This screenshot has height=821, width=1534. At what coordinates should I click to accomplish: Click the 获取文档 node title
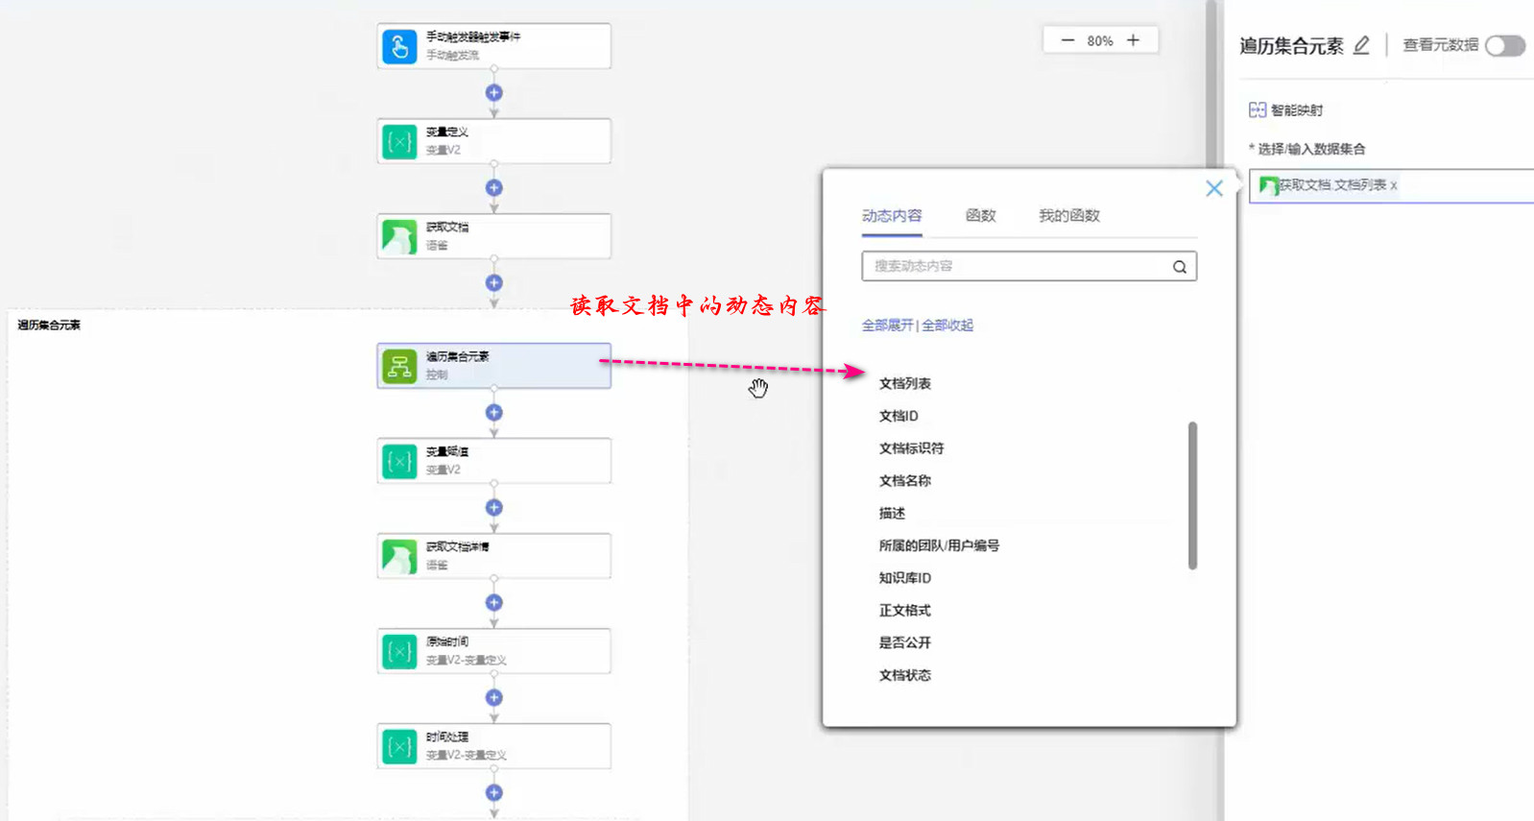click(447, 227)
